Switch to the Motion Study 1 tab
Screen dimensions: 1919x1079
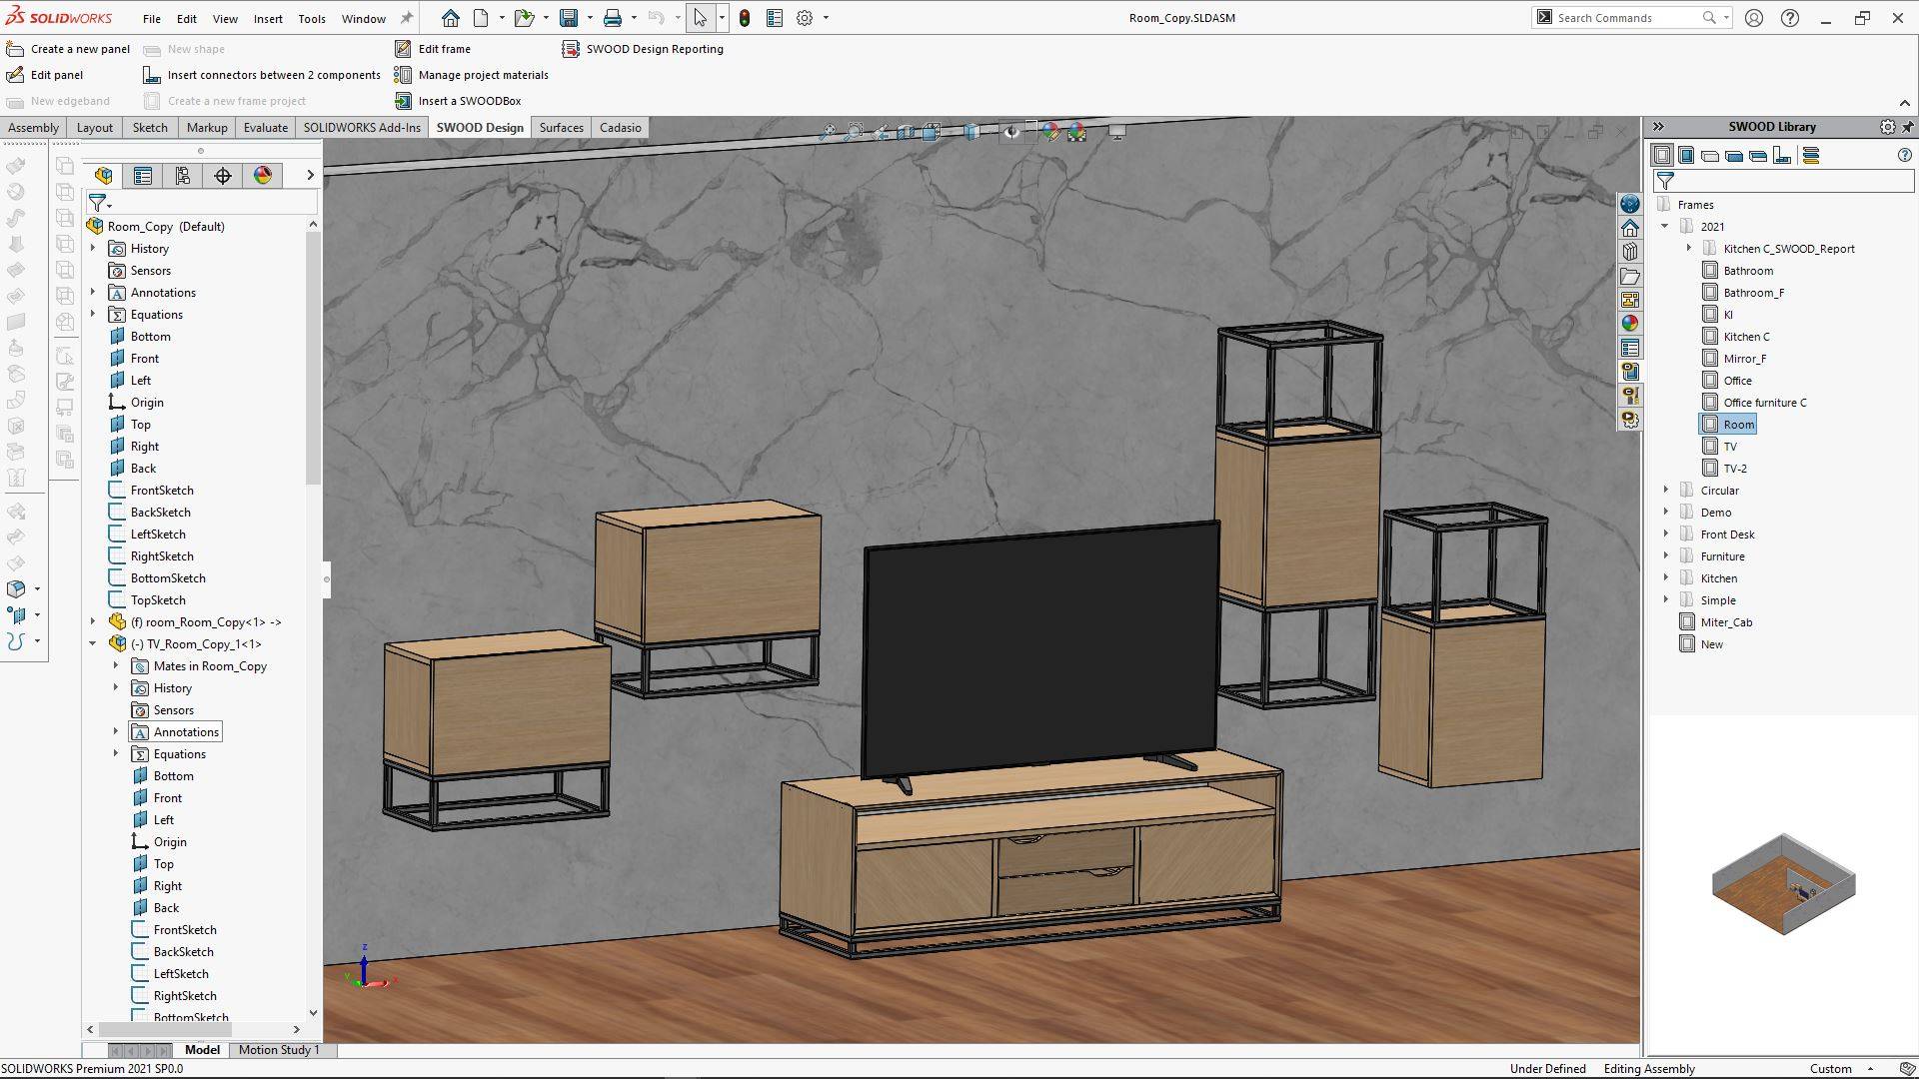279,1050
